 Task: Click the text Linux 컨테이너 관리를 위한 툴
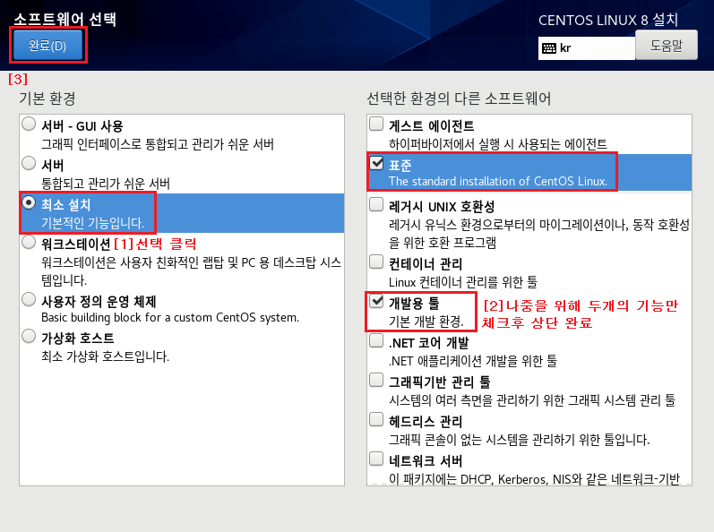pos(462,282)
